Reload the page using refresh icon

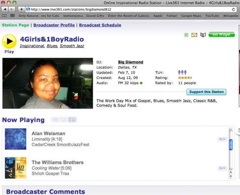point(233,9)
